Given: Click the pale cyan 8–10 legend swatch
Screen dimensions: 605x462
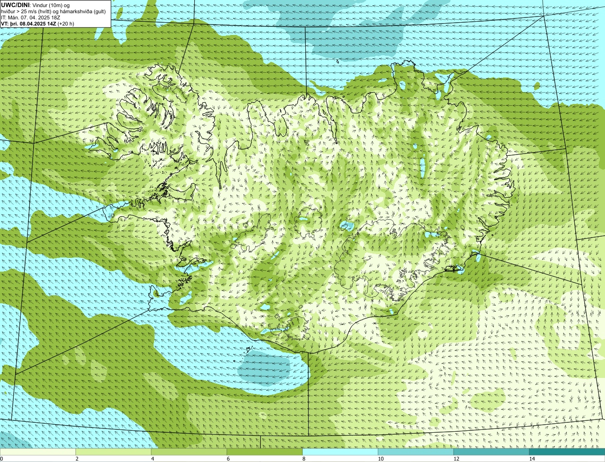Looking at the screenshot, I should tap(340, 452).
